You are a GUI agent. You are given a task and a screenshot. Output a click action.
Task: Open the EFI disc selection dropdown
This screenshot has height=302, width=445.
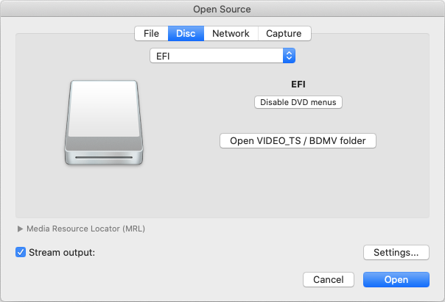point(222,56)
